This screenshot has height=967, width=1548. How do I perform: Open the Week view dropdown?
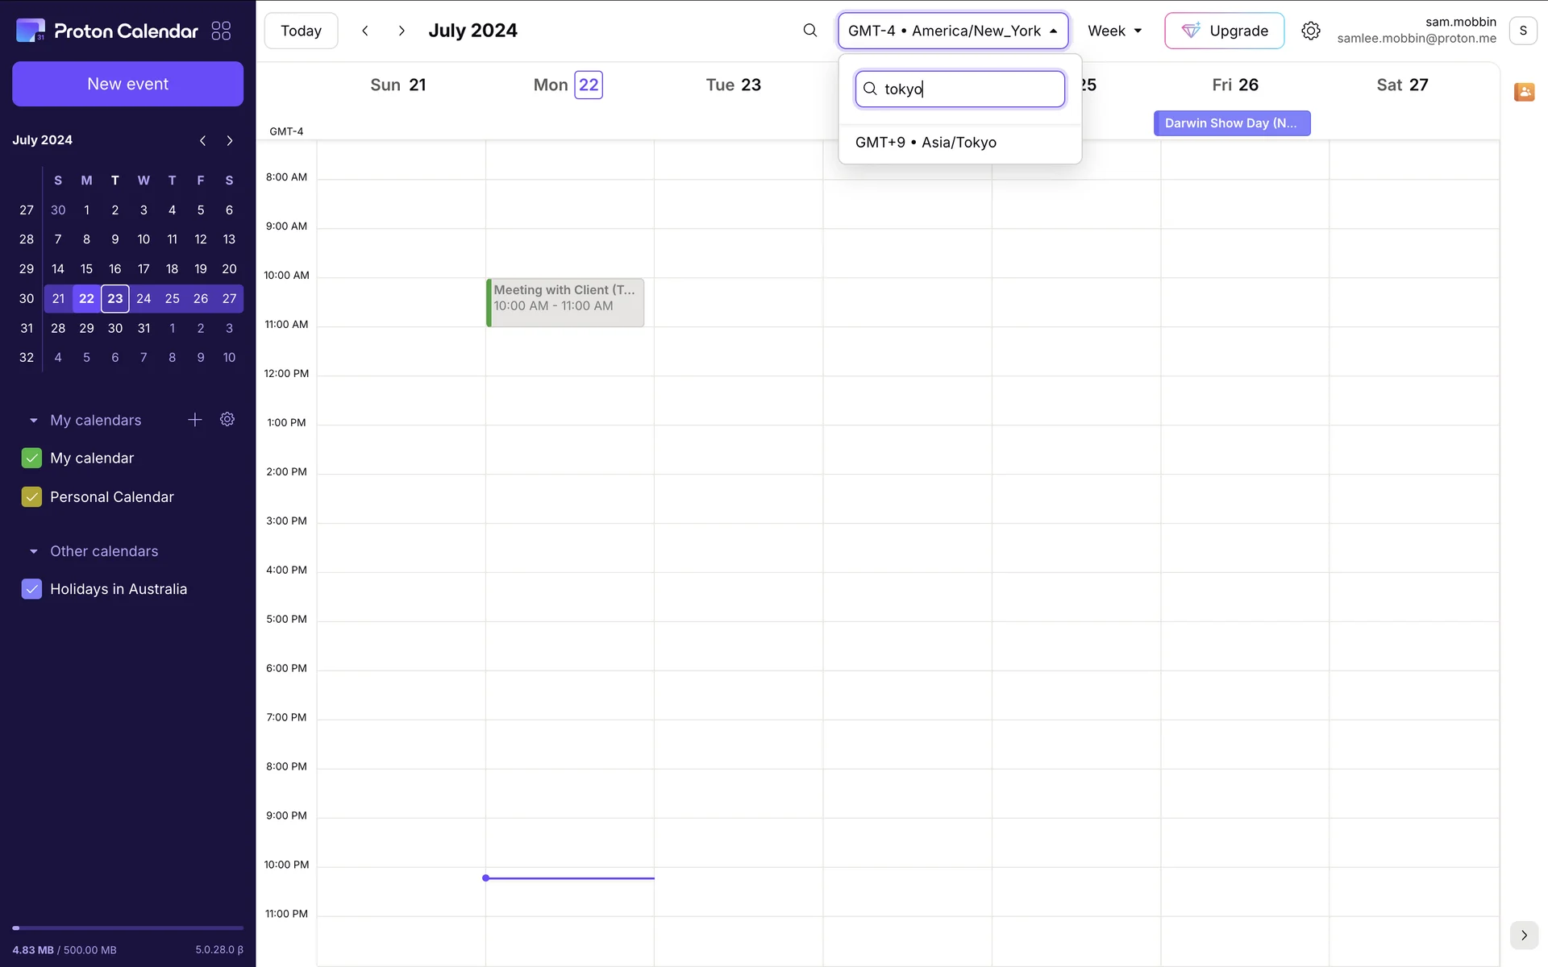(1114, 31)
